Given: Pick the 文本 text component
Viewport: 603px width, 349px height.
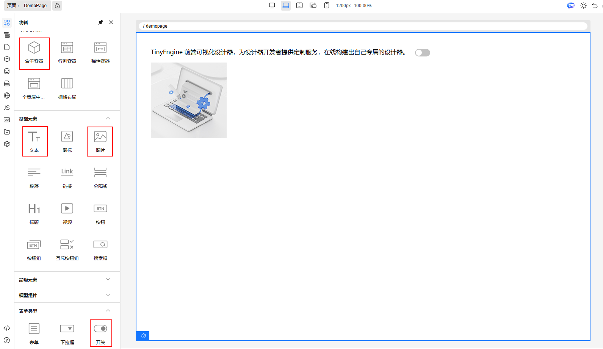Looking at the screenshot, I should (34, 141).
